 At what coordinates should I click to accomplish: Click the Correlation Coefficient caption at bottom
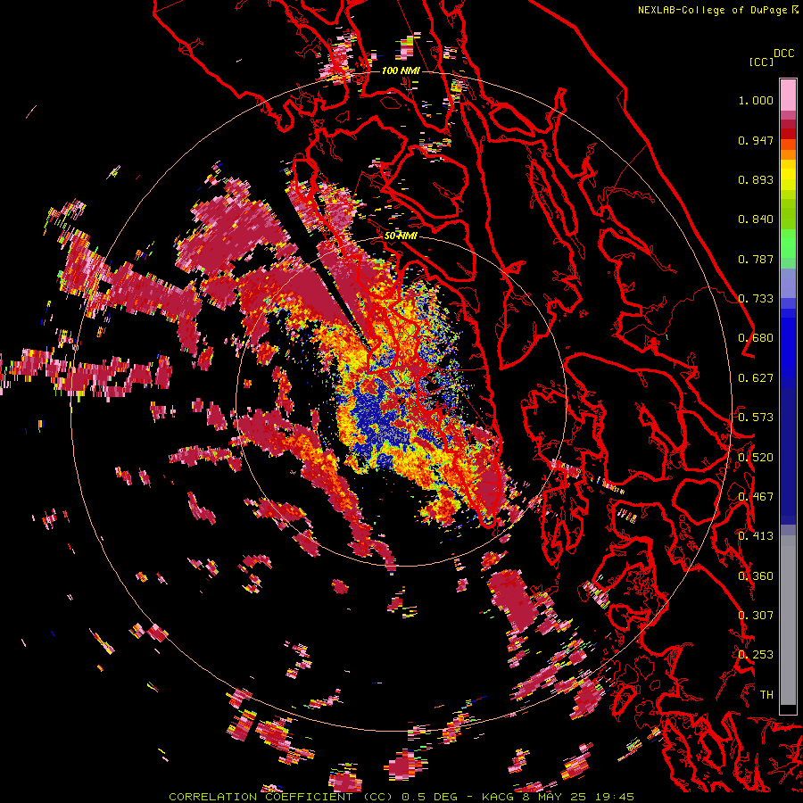point(281,797)
